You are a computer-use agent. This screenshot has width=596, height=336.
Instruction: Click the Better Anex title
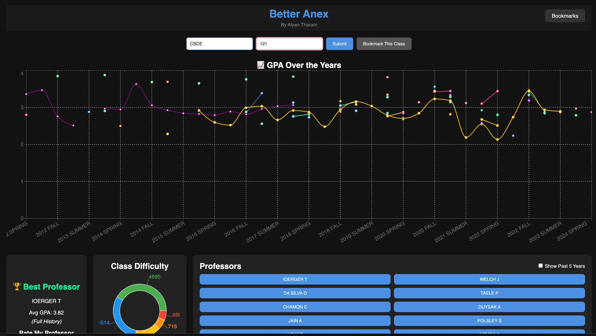299,14
